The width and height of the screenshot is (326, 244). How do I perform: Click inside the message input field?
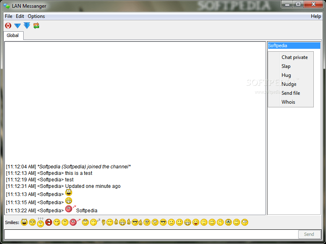pos(147,234)
